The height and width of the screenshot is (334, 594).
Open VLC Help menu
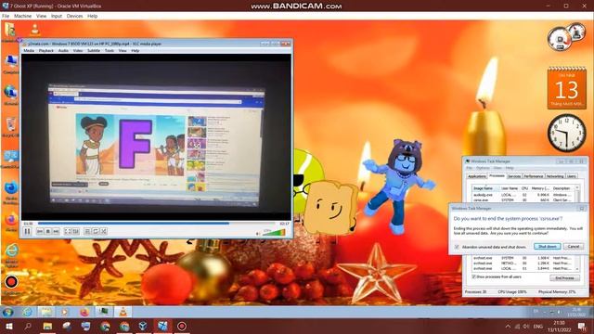(x=136, y=50)
